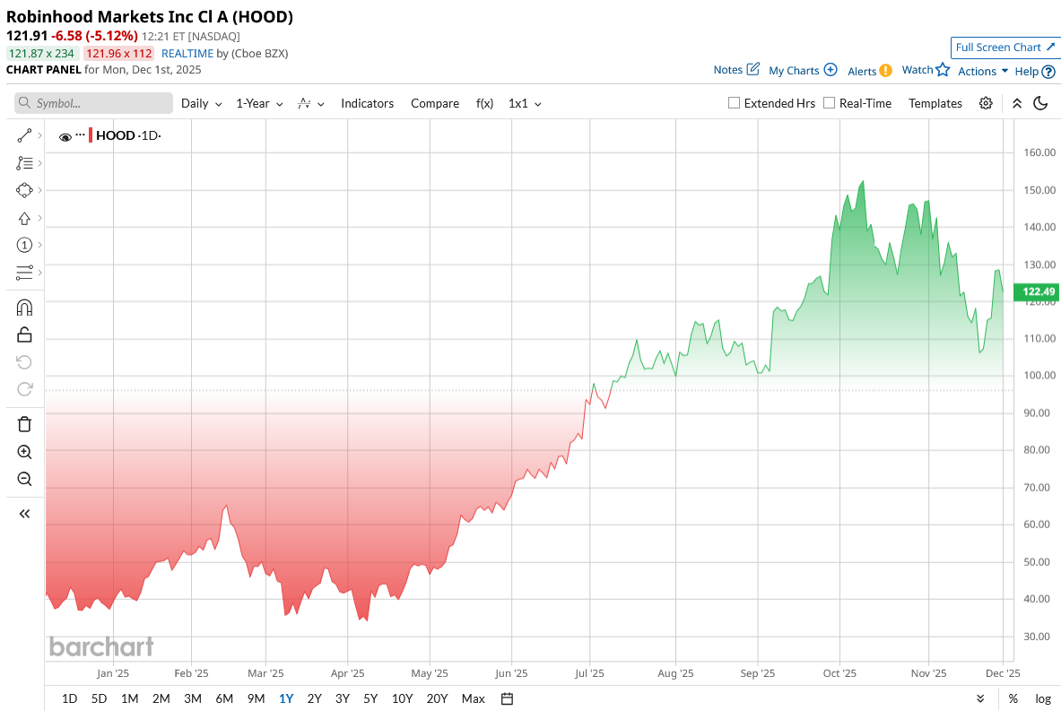1061x711 pixels.
Task: Enable the Extended Hrs checkbox
Action: click(734, 103)
